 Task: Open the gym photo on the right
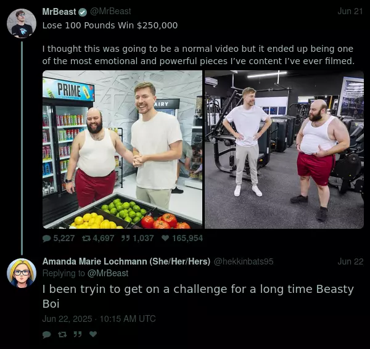pyautogui.click(x=284, y=149)
